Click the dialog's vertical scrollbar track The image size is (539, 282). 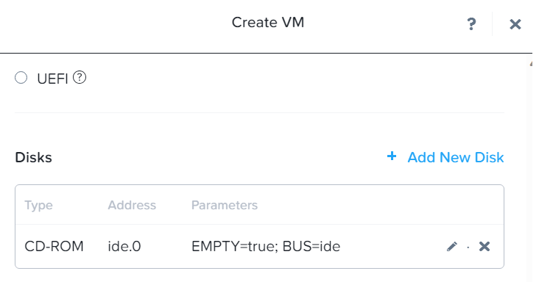point(529,171)
